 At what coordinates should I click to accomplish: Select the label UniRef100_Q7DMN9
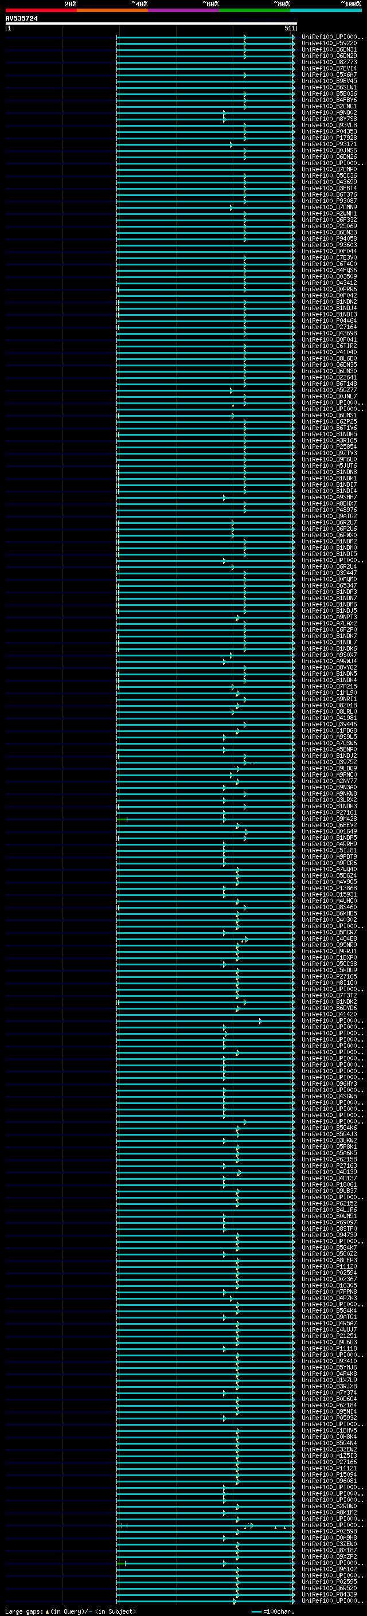(329, 208)
